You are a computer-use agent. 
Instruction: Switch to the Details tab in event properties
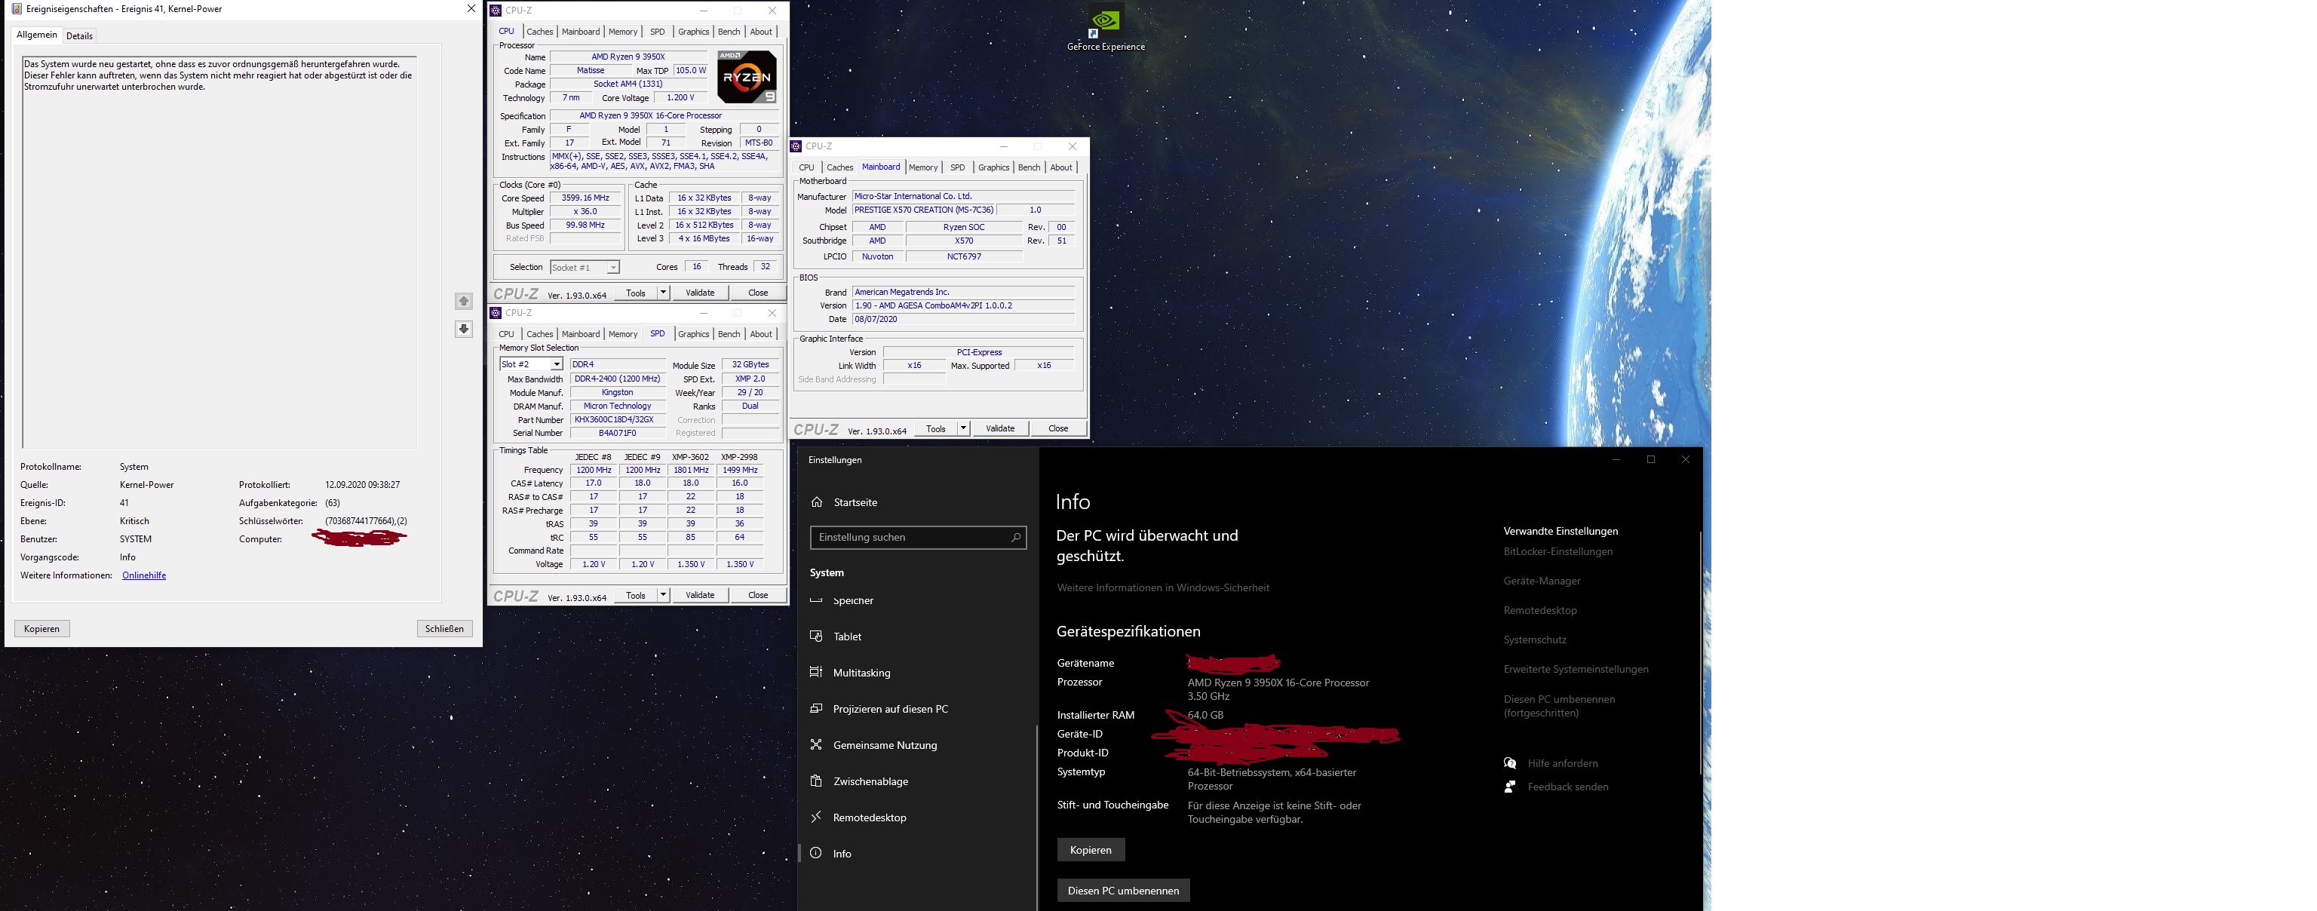click(79, 36)
